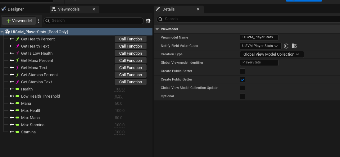Click the two-way binding icon for Low Health Threshold

click(12, 96)
